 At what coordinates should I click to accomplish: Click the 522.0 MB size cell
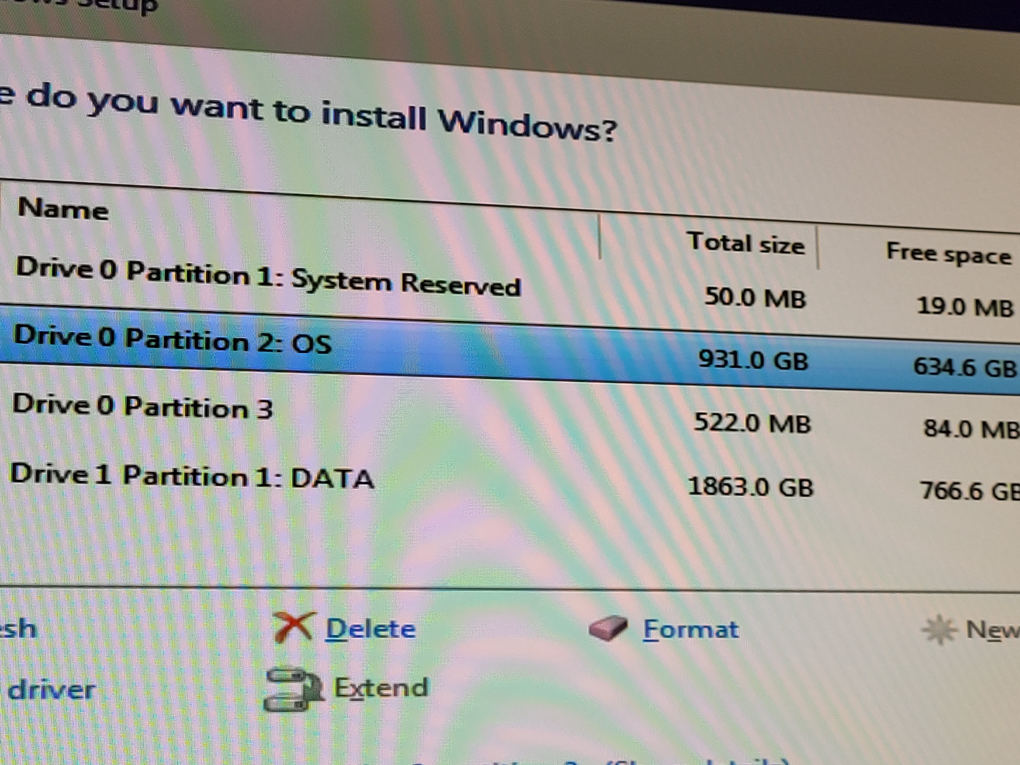(x=752, y=423)
